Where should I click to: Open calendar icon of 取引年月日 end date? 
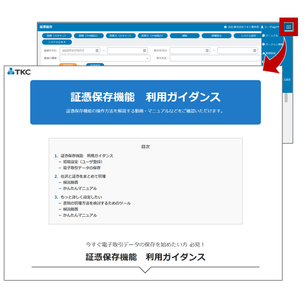coord(254,51)
